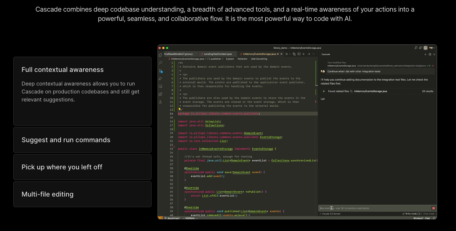
Task: Click the docstrings branch in the status bar
Action: coord(172,218)
